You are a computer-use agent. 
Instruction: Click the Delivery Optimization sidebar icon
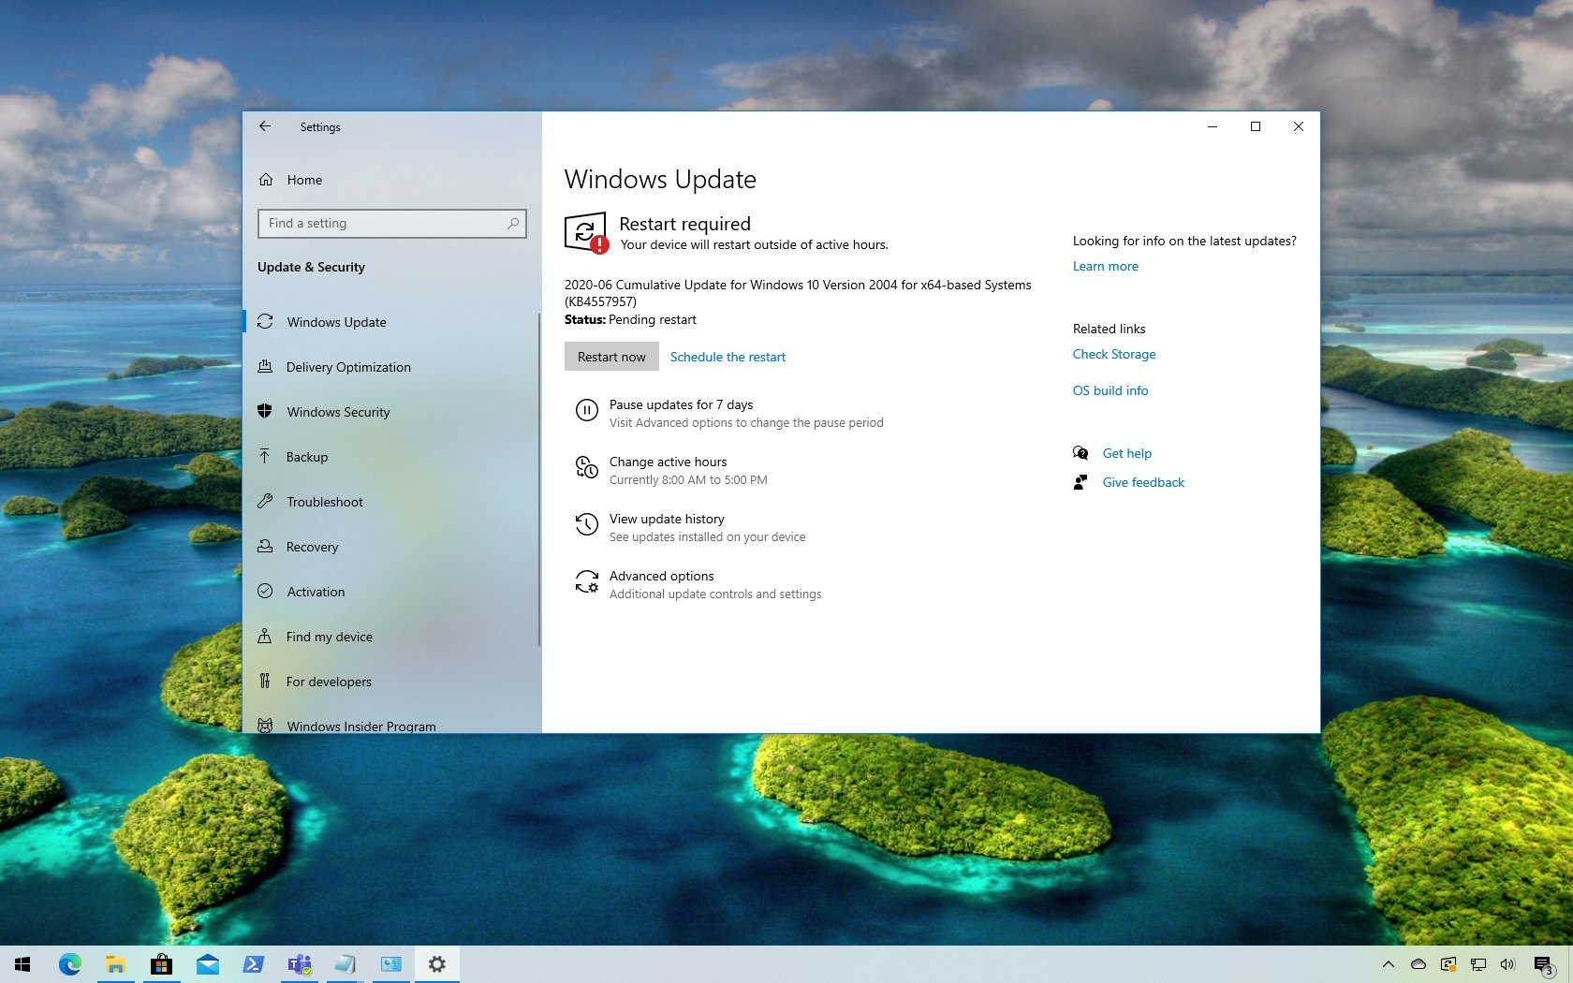[x=265, y=366]
